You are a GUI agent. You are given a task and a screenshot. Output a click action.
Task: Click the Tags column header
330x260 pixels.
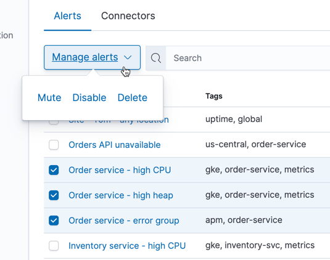click(x=214, y=96)
